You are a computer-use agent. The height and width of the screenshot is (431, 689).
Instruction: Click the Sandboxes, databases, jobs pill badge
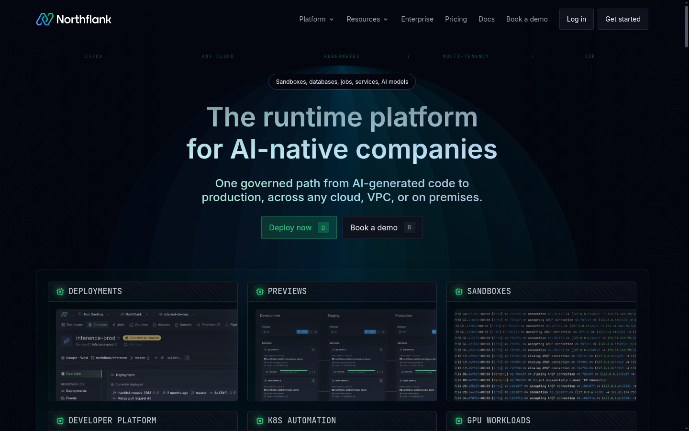[x=342, y=82]
